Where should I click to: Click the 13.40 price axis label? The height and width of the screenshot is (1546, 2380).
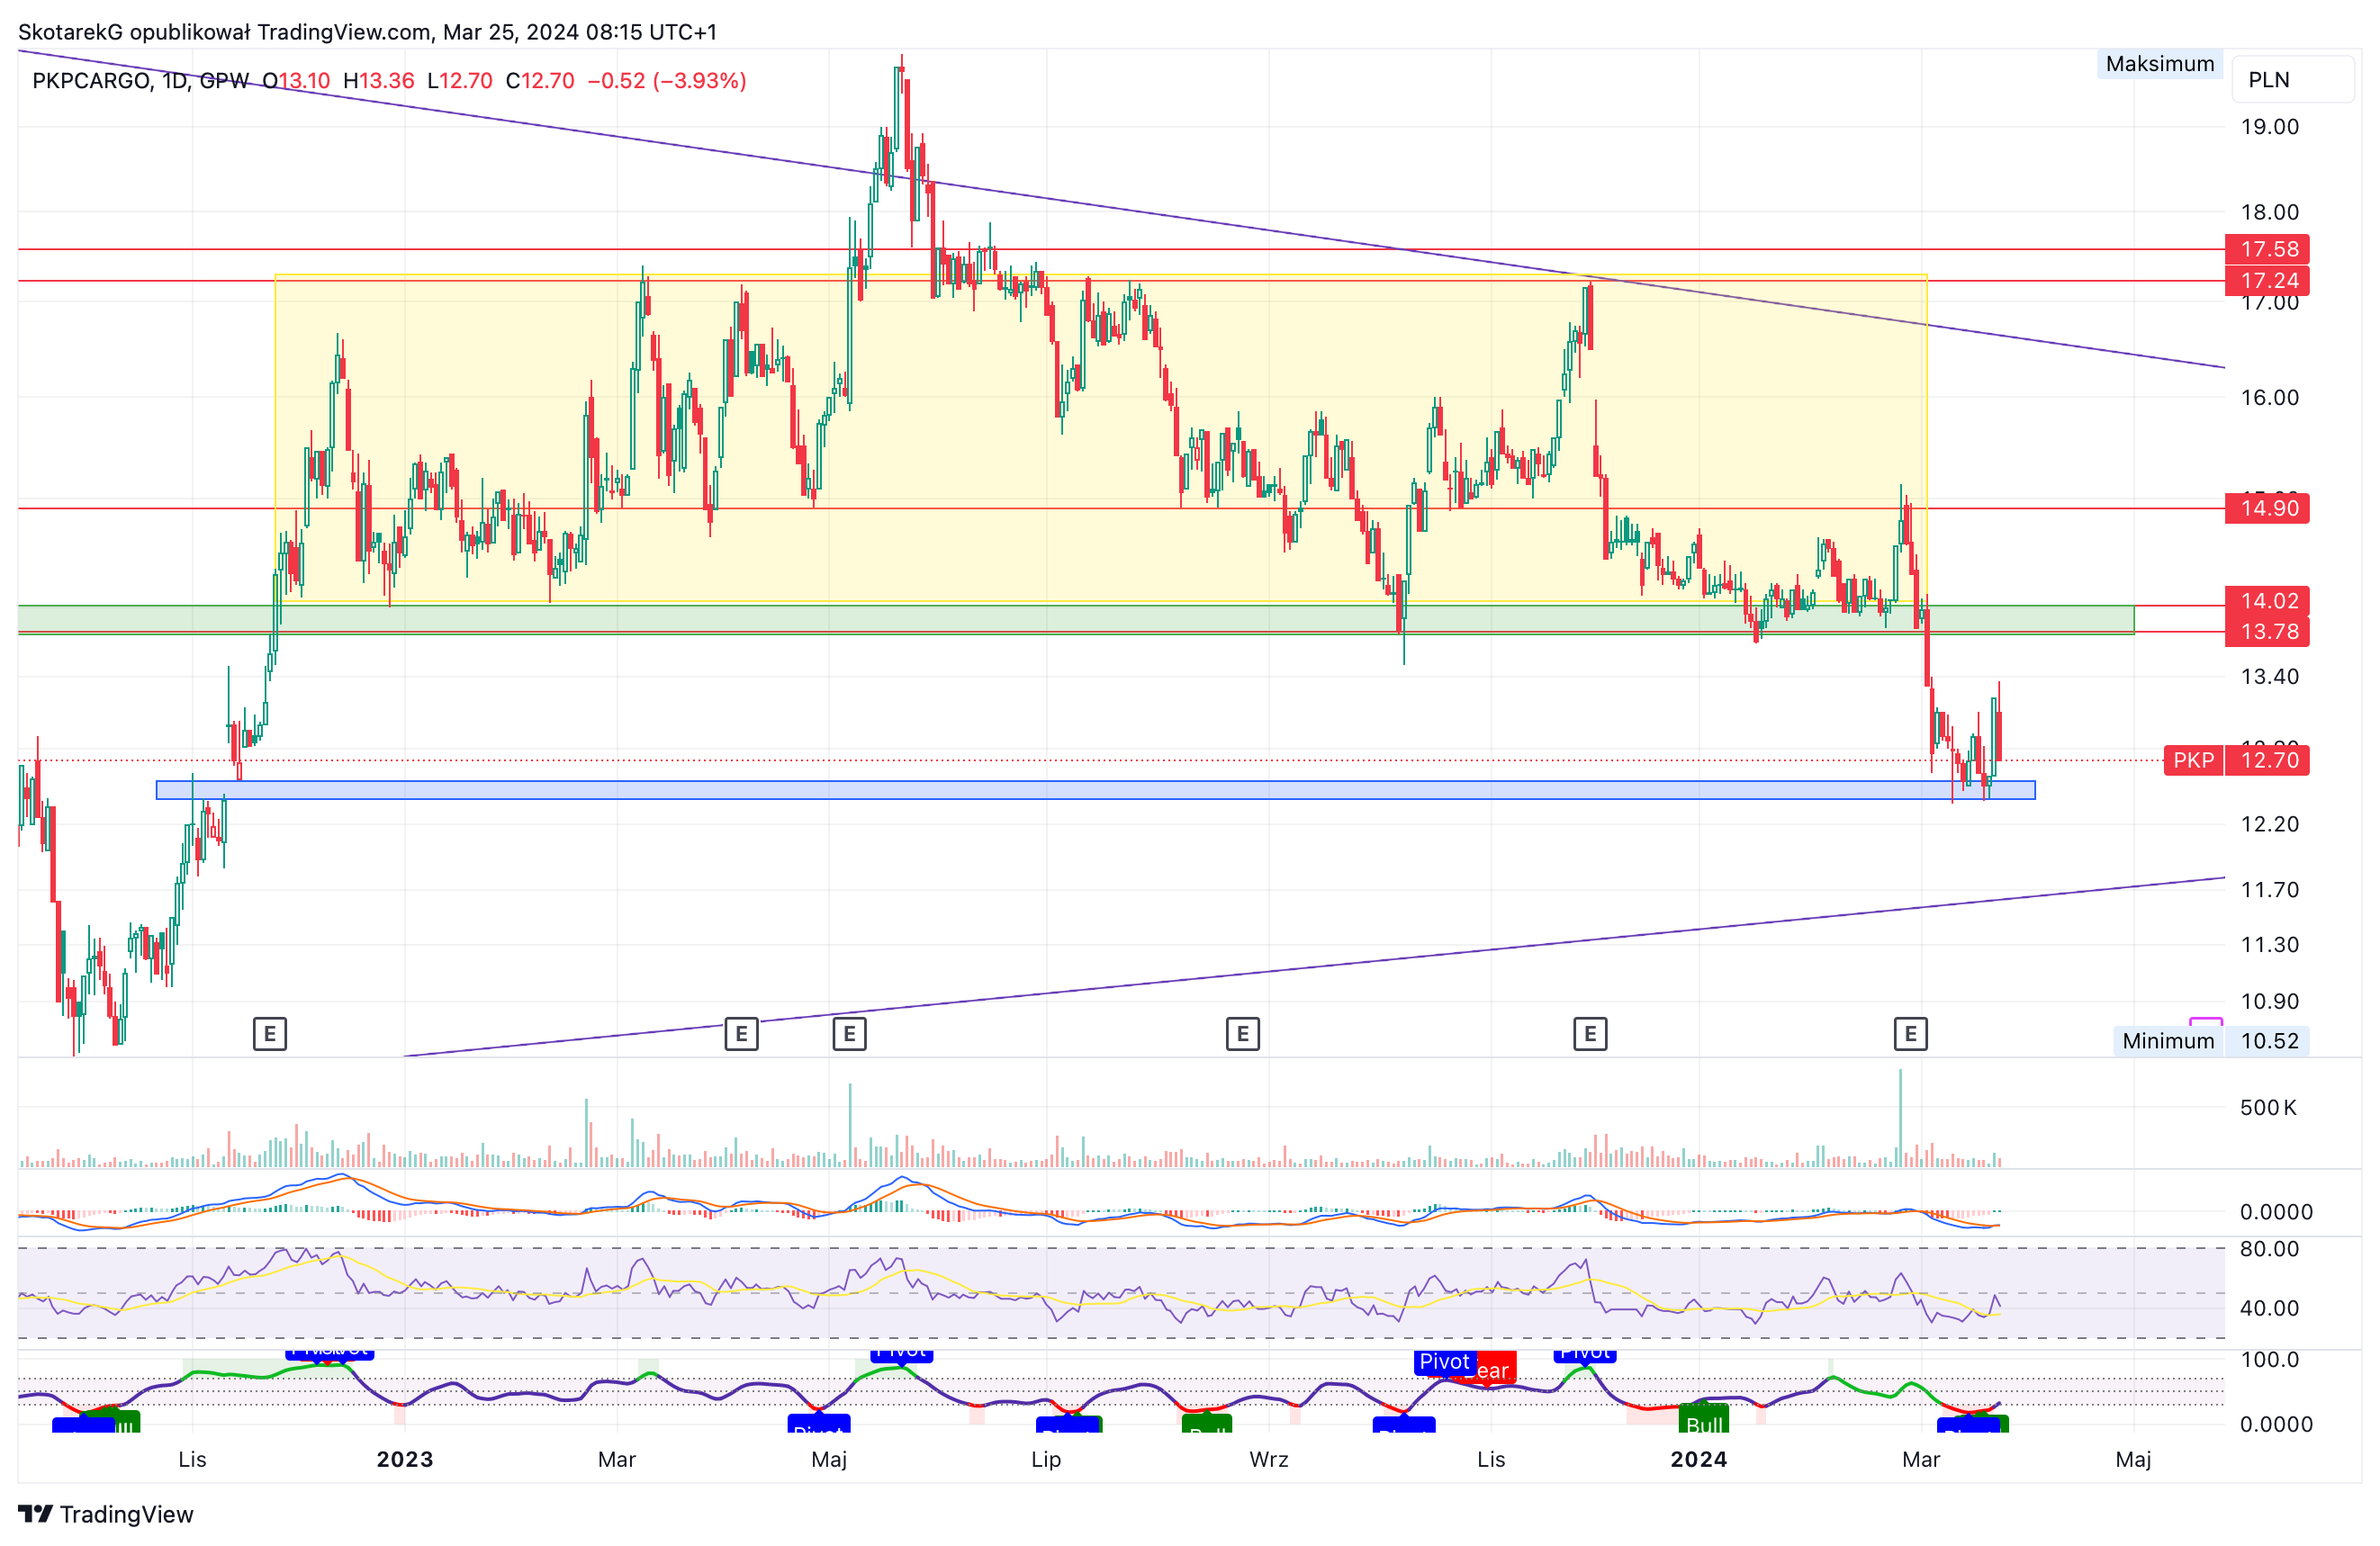(x=2269, y=677)
